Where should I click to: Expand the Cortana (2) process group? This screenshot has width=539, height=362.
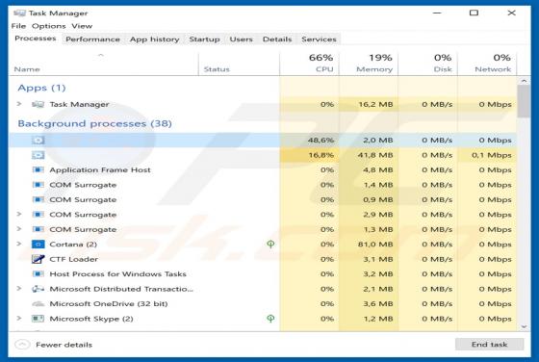point(19,244)
